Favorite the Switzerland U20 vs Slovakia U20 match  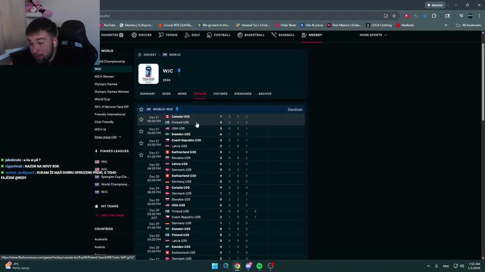(x=141, y=155)
